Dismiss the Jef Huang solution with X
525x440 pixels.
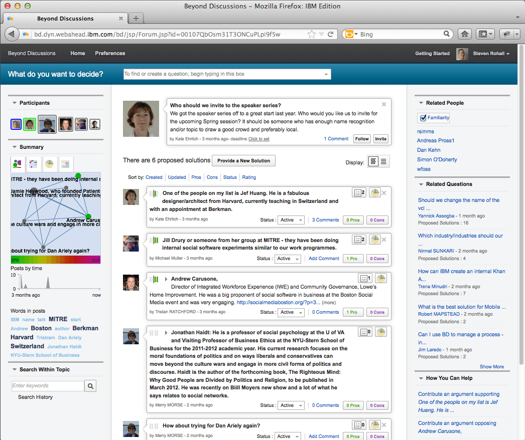click(384, 192)
